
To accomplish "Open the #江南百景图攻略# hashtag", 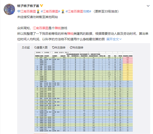I will tap(78, 11).
